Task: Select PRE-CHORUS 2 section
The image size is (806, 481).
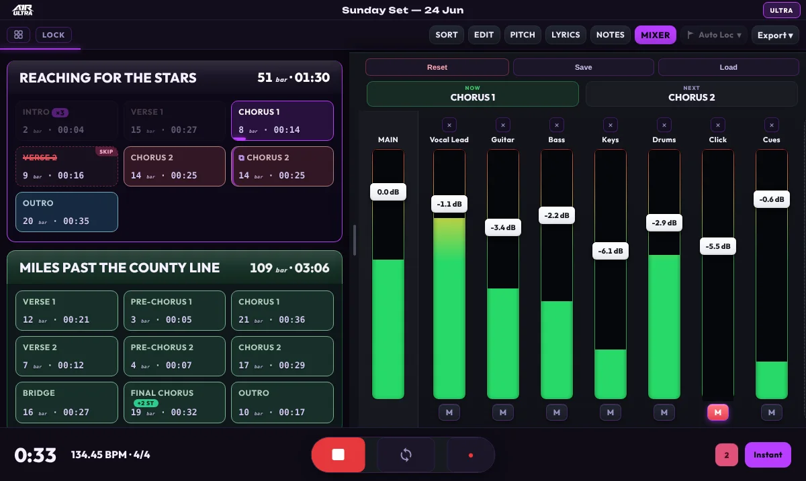Action: pyautogui.click(x=175, y=356)
